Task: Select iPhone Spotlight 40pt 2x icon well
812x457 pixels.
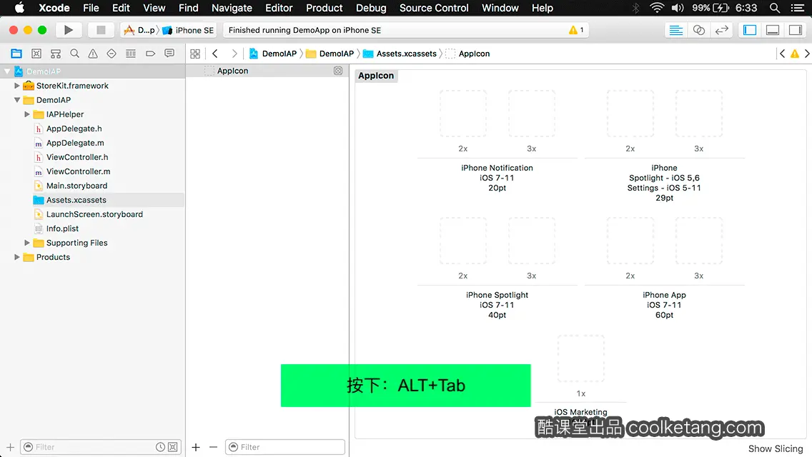Action: tap(463, 241)
